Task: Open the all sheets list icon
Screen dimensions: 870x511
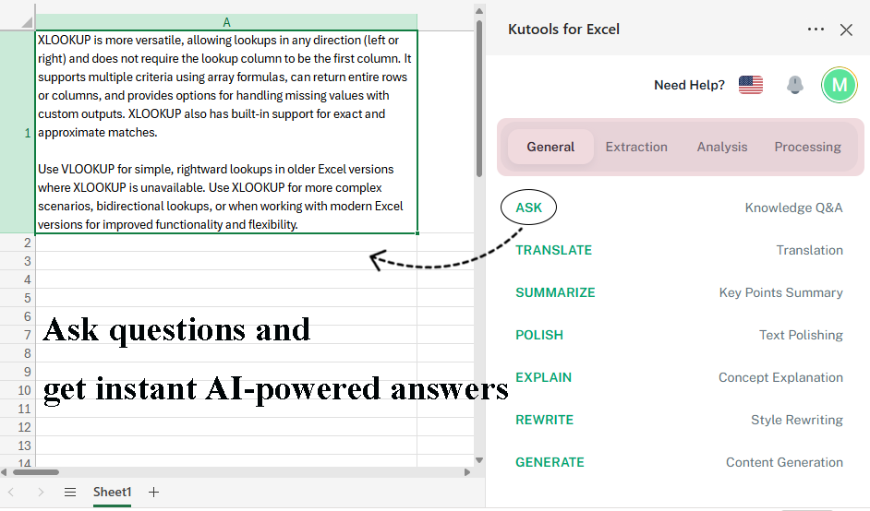Action: coord(70,492)
